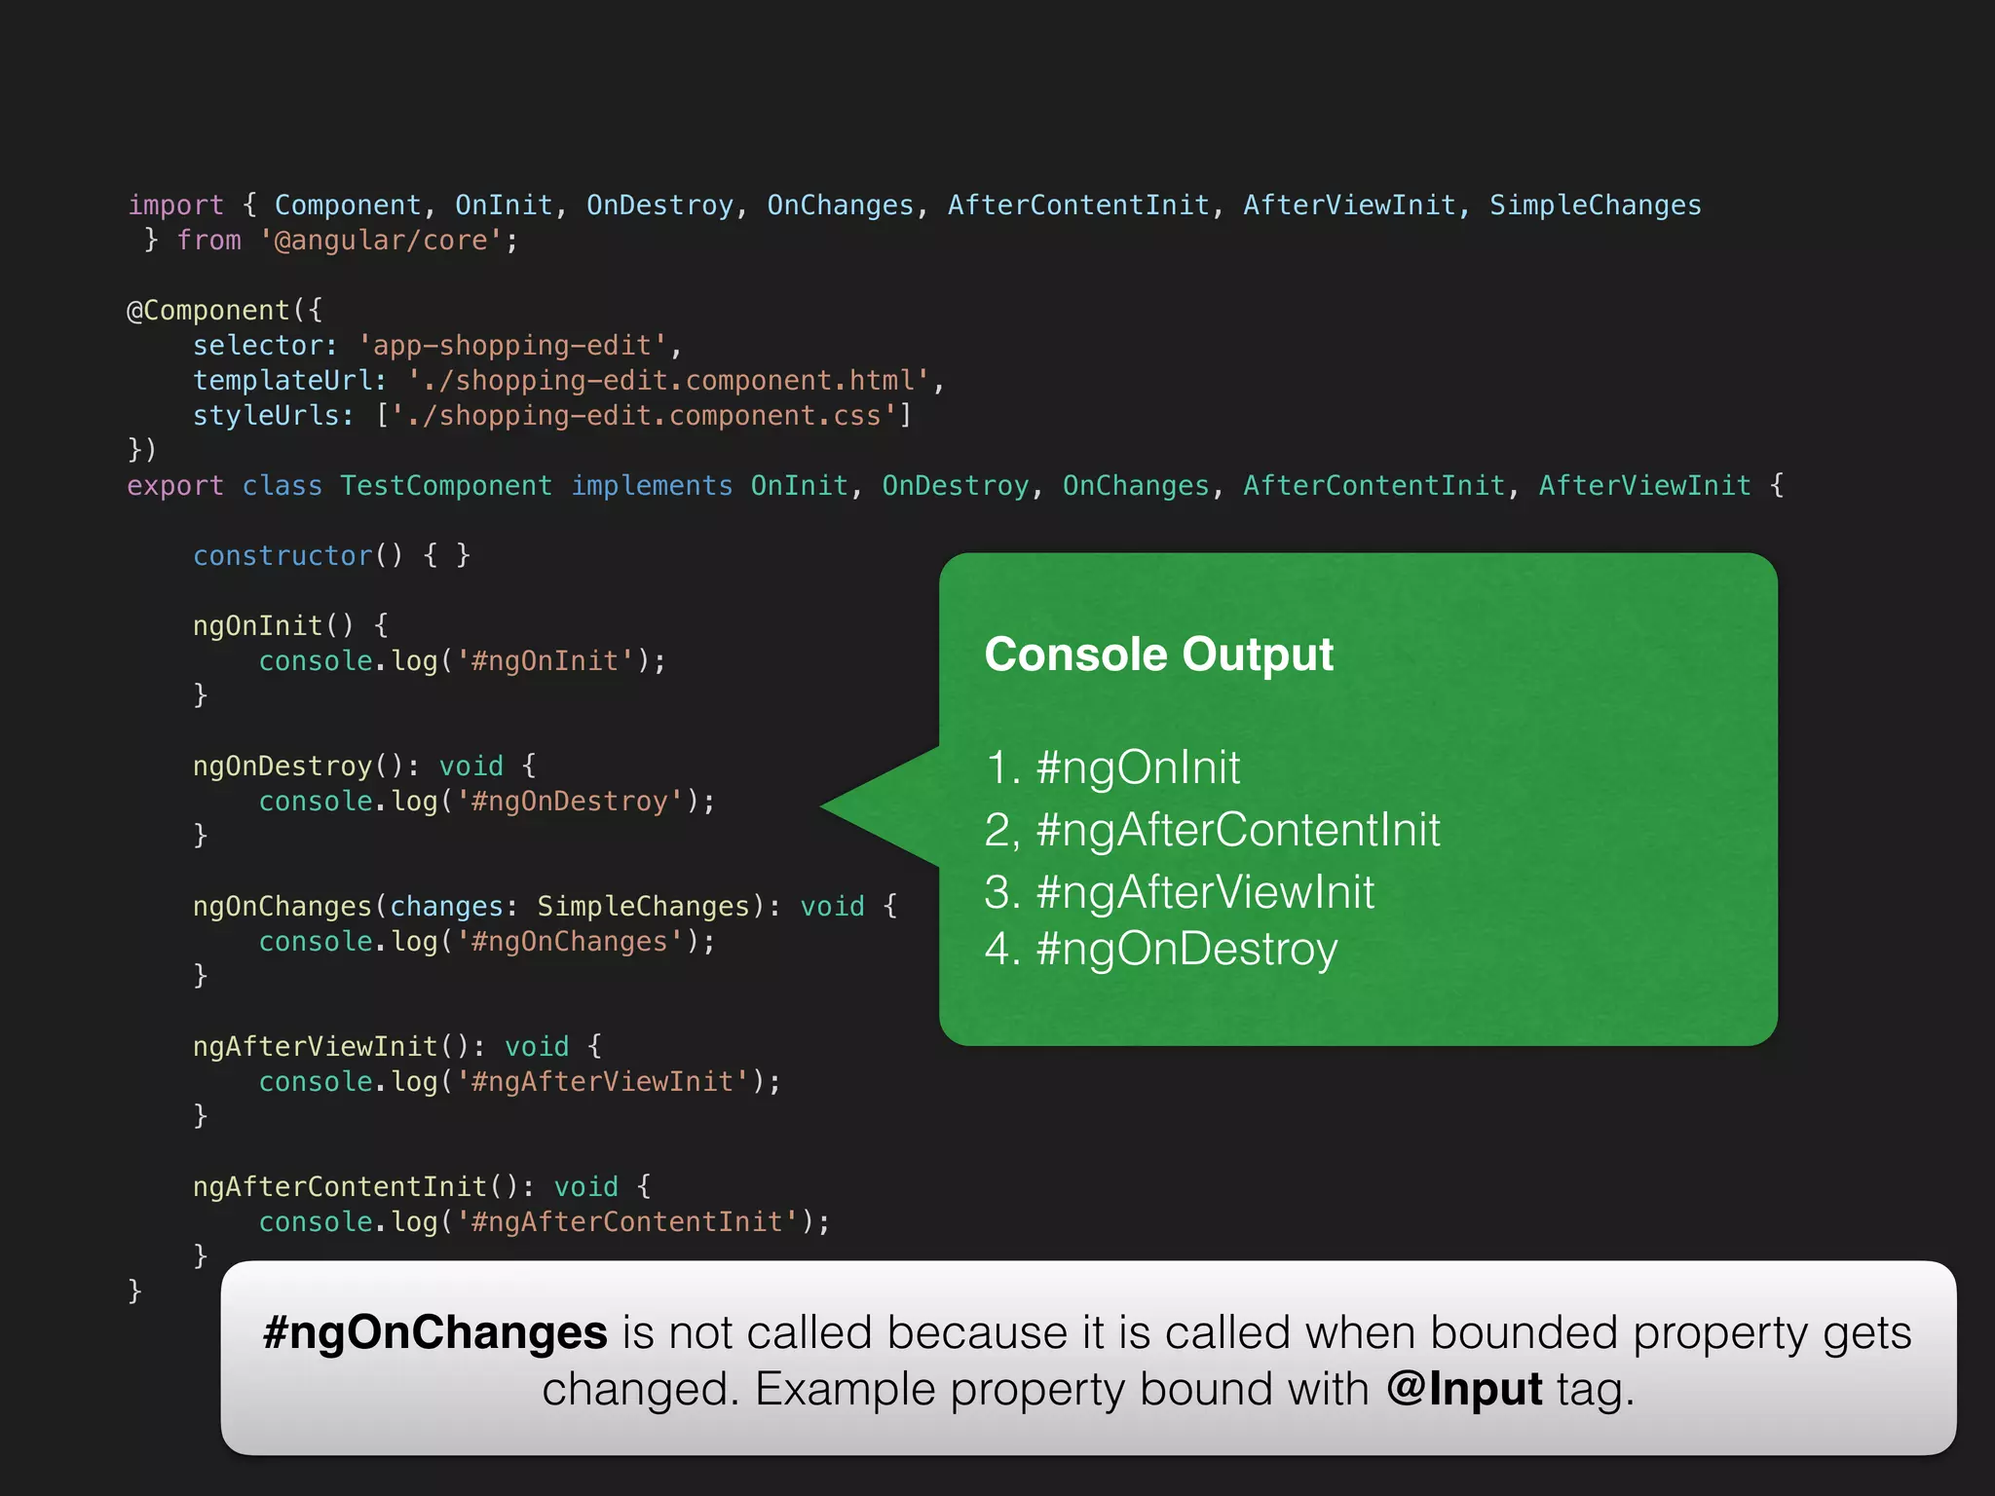Select the console.log('#ngAfterContentInit') line

coord(544,1221)
